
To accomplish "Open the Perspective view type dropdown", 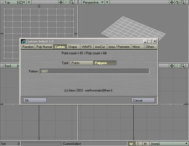I will pos(93,2).
